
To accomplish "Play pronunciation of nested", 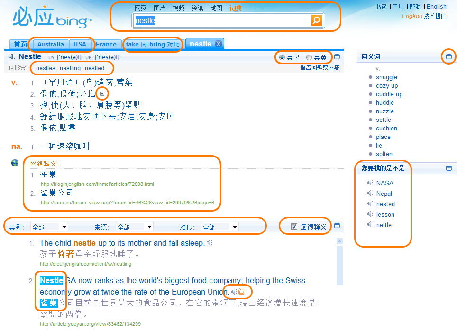I will 370,204.
